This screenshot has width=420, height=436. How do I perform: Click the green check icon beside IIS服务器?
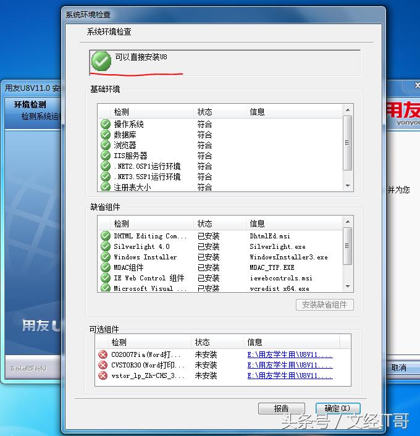[x=106, y=156]
